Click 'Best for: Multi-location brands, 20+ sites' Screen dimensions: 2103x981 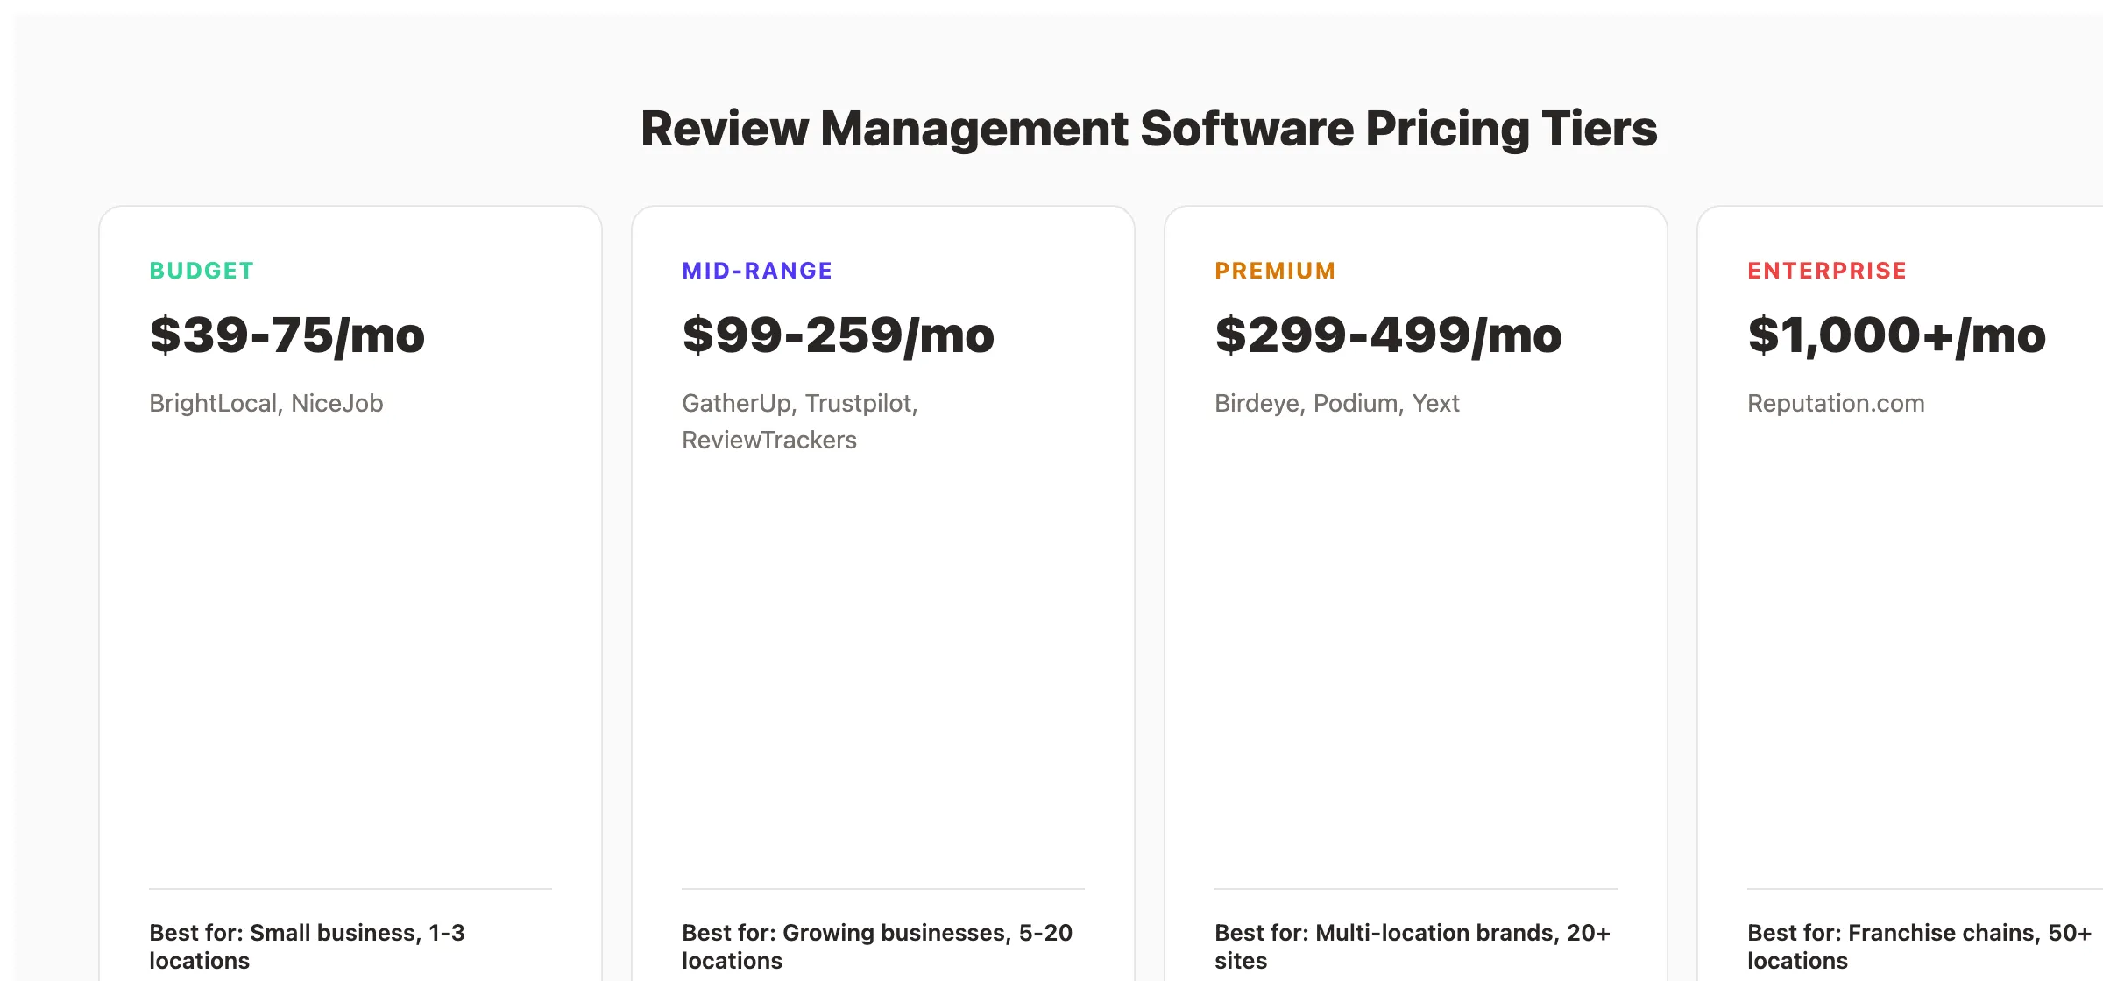click(x=1413, y=946)
